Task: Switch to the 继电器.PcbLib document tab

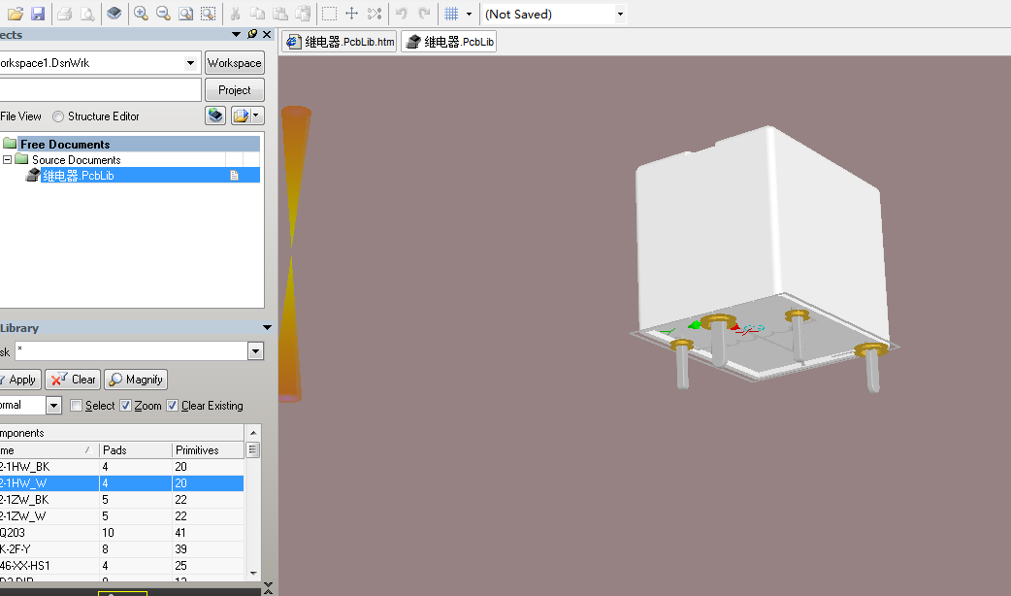Action: (x=449, y=42)
